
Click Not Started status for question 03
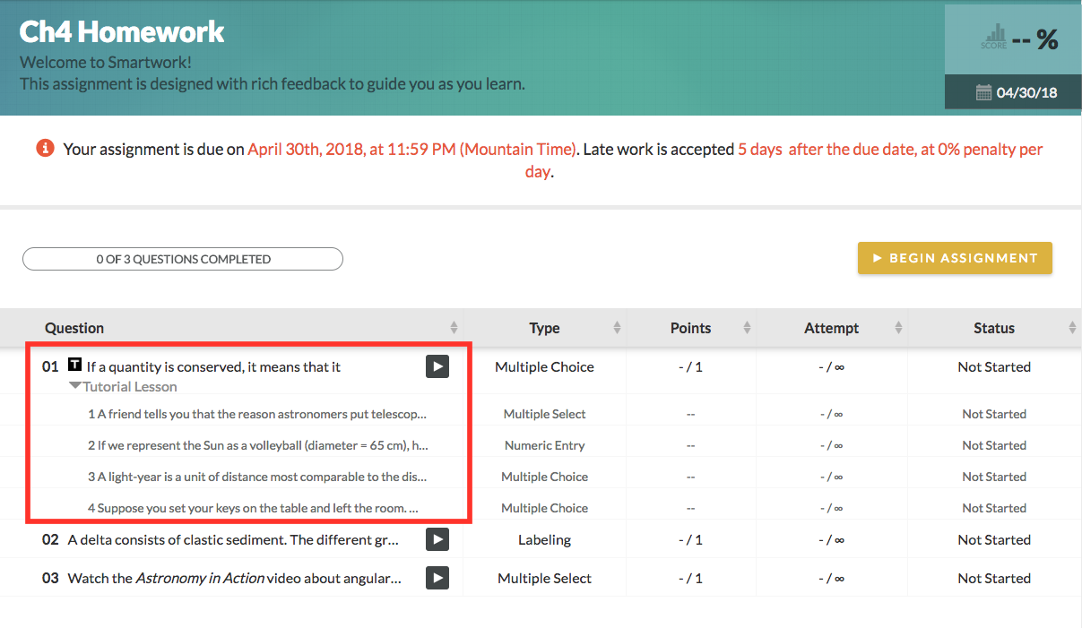click(994, 578)
